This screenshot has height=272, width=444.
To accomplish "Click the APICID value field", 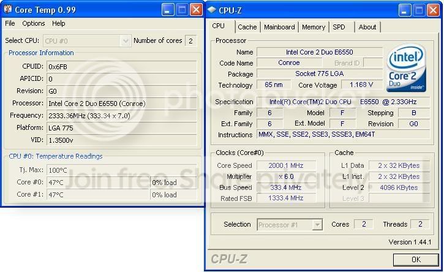I will click(x=121, y=79).
